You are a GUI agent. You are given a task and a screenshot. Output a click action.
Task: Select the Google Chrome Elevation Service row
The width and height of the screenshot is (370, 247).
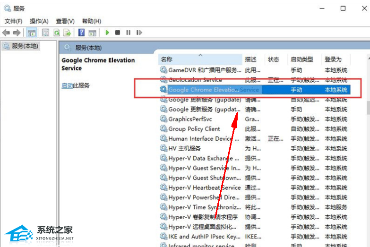254,90
